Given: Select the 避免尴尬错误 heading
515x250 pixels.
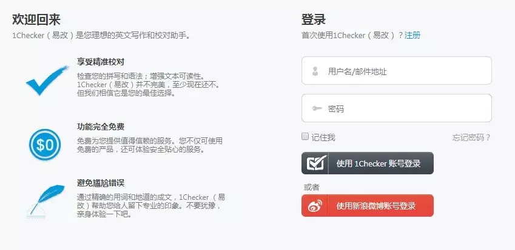Looking at the screenshot, I should [101, 183].
